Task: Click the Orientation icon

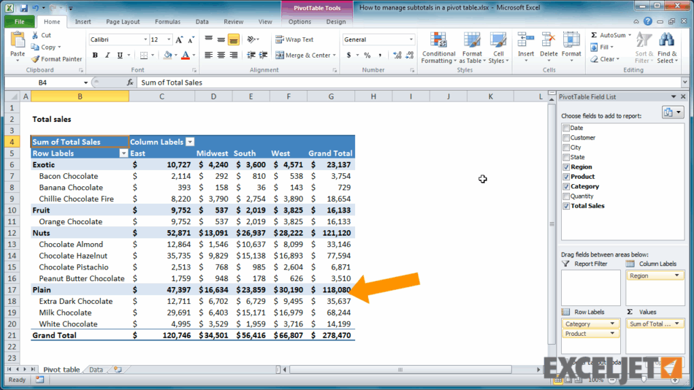Action: (251, 40)
